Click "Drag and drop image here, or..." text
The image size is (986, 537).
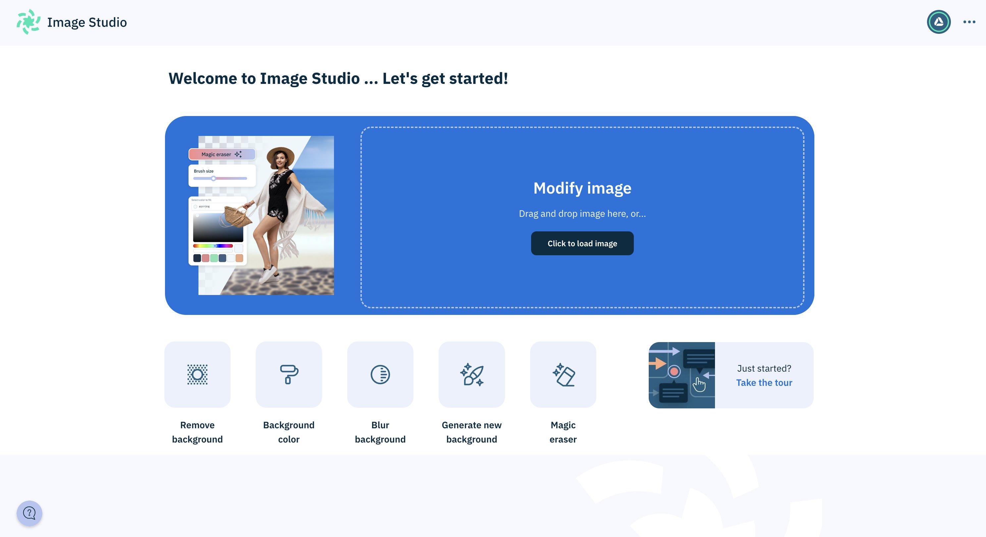coord(582,214)
